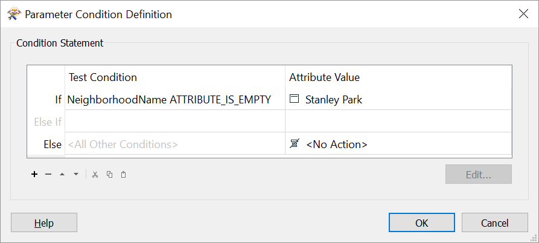Select the <No Action> value cell
539x243 pixels.
click(398, 143)
